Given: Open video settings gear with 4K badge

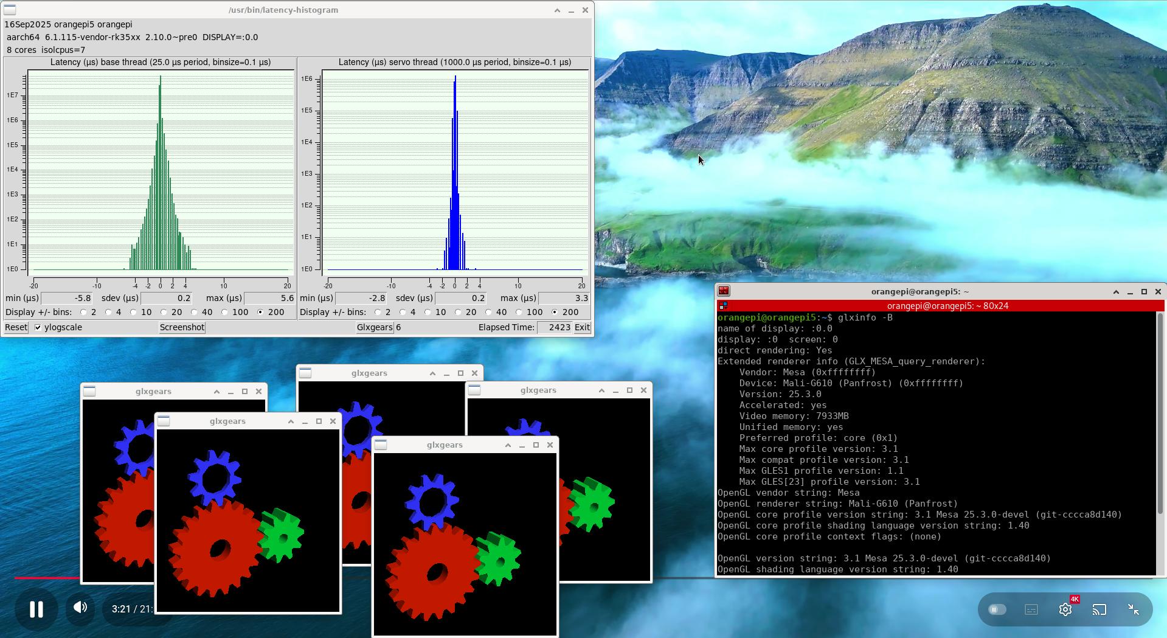Looking at the screenshot, I should pyautogui.click(x=1065, y=609).
